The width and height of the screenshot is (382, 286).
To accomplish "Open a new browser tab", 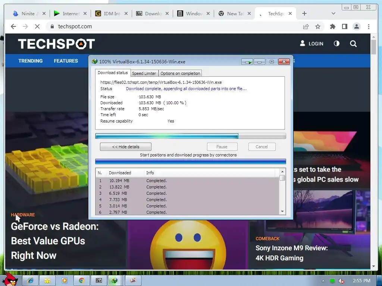I will pos(304,14).
